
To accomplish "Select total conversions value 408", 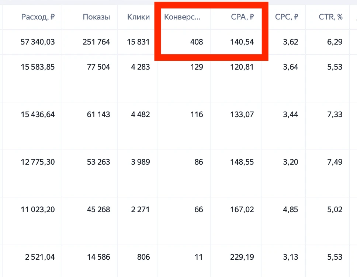I will (x=197, y=42).
